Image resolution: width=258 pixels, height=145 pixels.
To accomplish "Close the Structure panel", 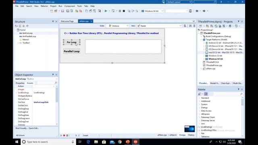I will [56, 21].
